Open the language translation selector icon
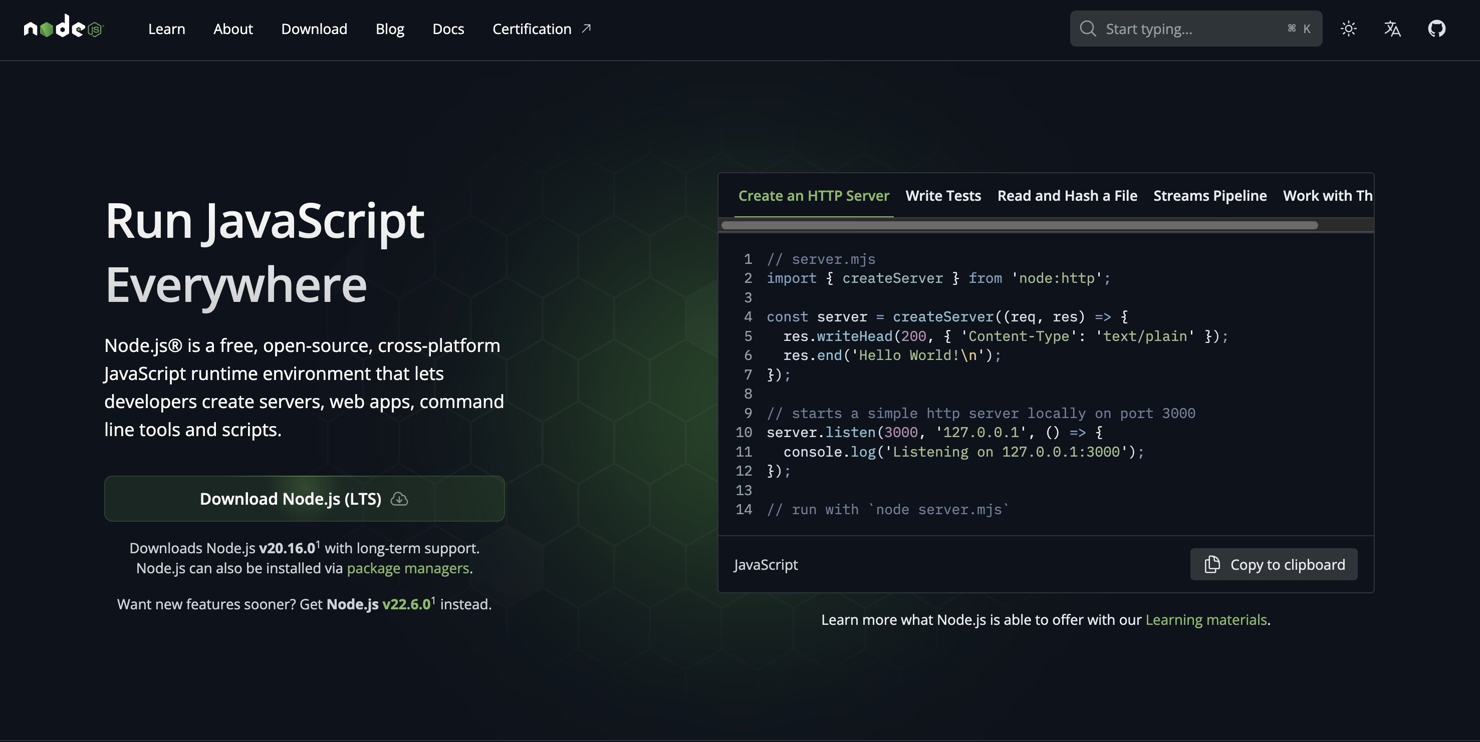 [1392, 28]
